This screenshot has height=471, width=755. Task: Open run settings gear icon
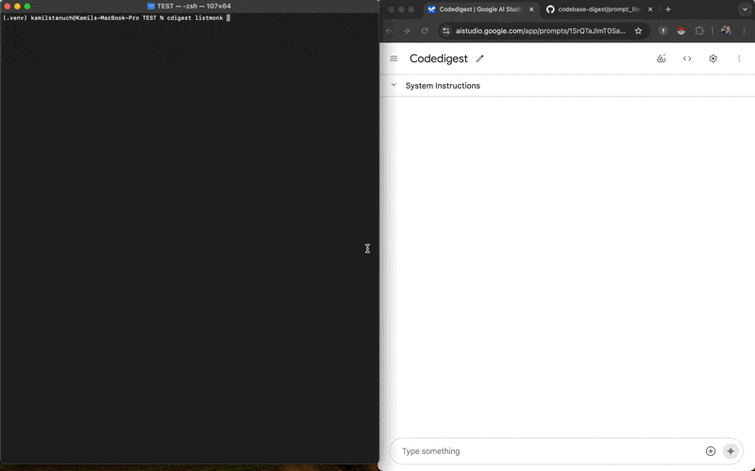(x=713, y=59)
